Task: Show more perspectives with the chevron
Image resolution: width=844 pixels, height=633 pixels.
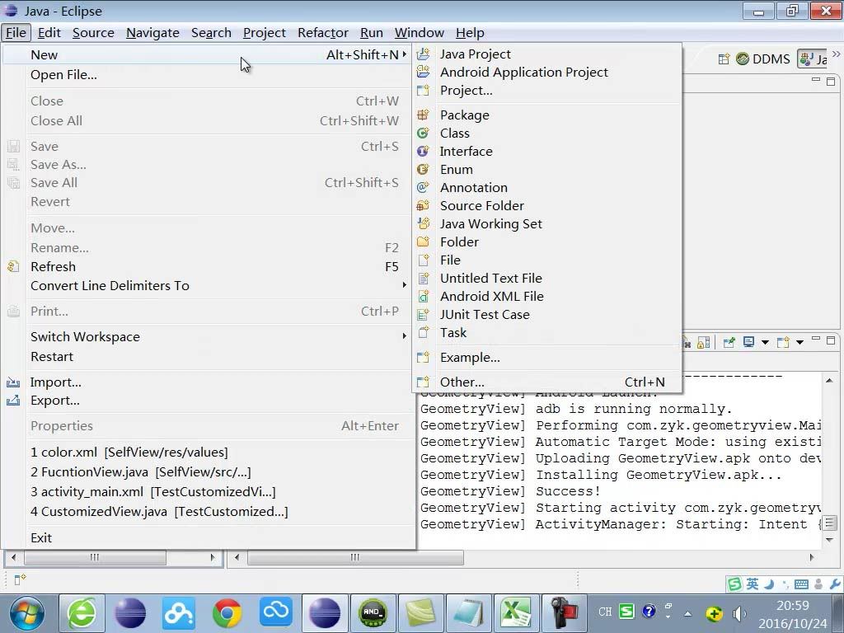Action: tap(836, 54)
